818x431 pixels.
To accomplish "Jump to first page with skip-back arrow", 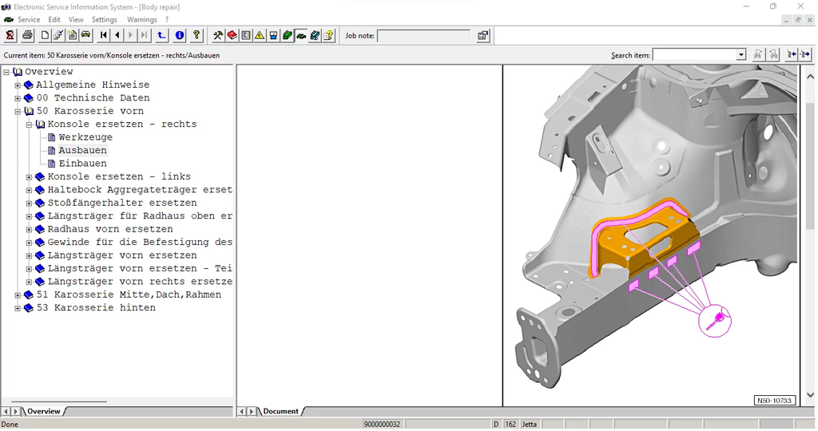I will tap(104, 35).
